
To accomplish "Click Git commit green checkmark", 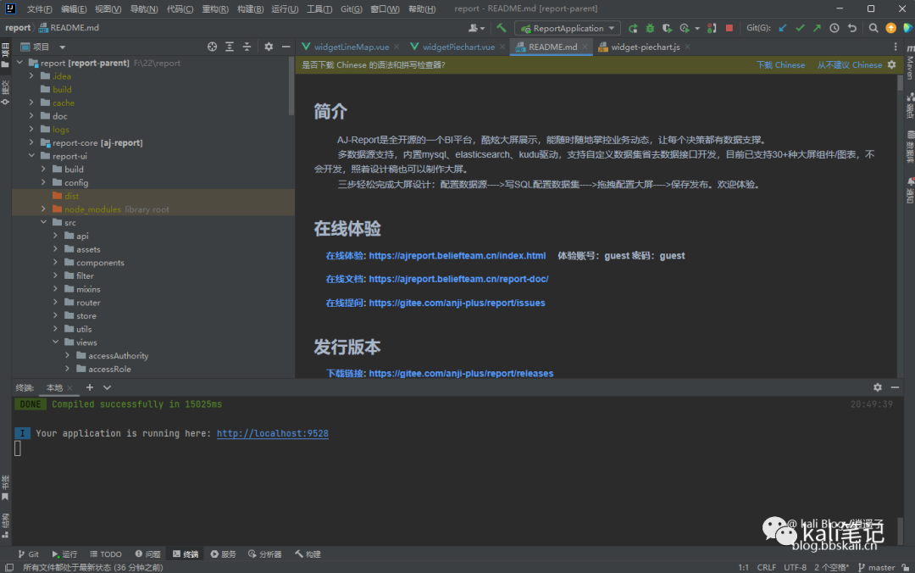I will (x=800, y=28).
